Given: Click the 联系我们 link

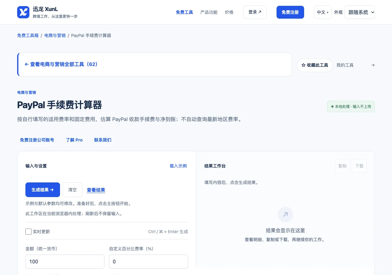Looking at the screenshot, I should pos(103,140).
